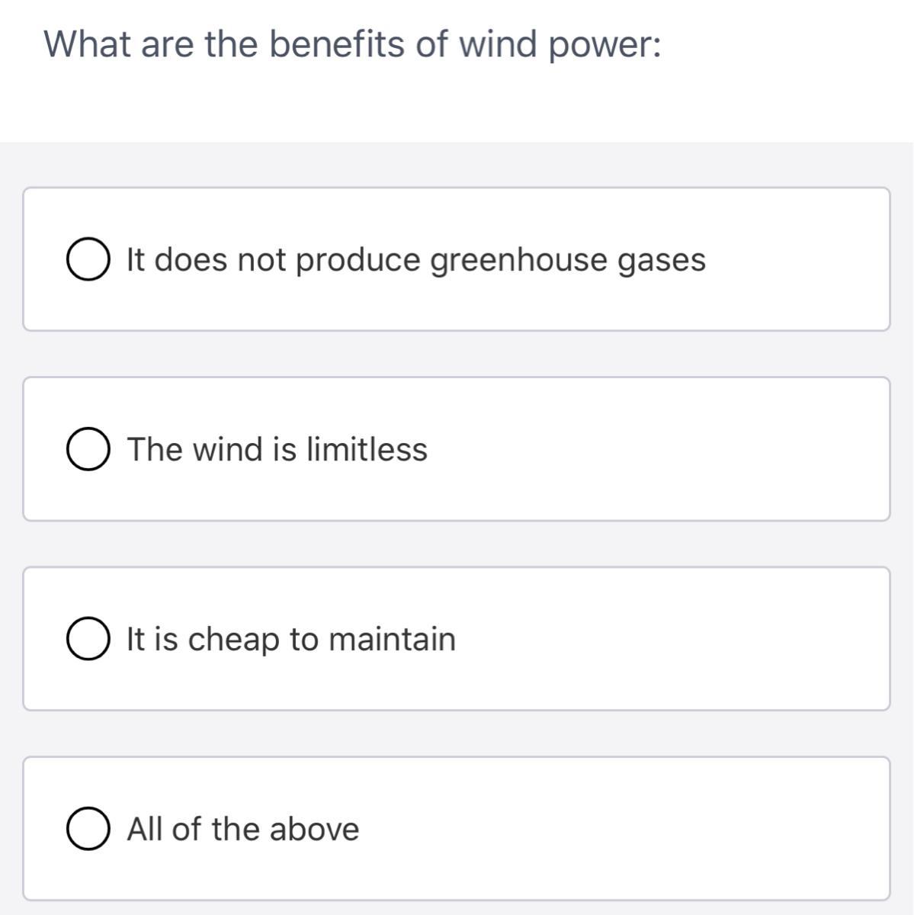The image size is (914, 915).
Task: Tap the word 'limitless' in the second option
Action: (367, 449)
